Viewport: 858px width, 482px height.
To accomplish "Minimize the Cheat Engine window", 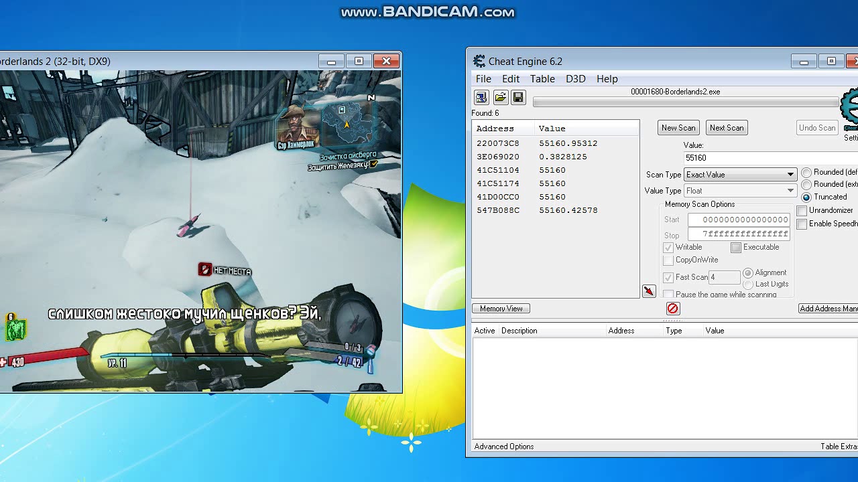I will coord(804,62).
